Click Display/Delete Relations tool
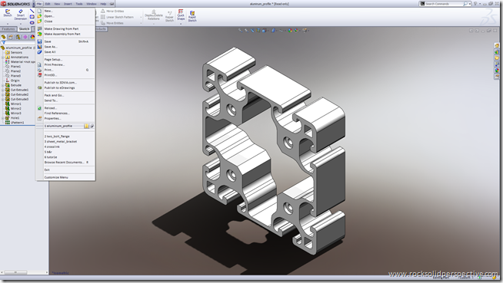 coord(154,15)
